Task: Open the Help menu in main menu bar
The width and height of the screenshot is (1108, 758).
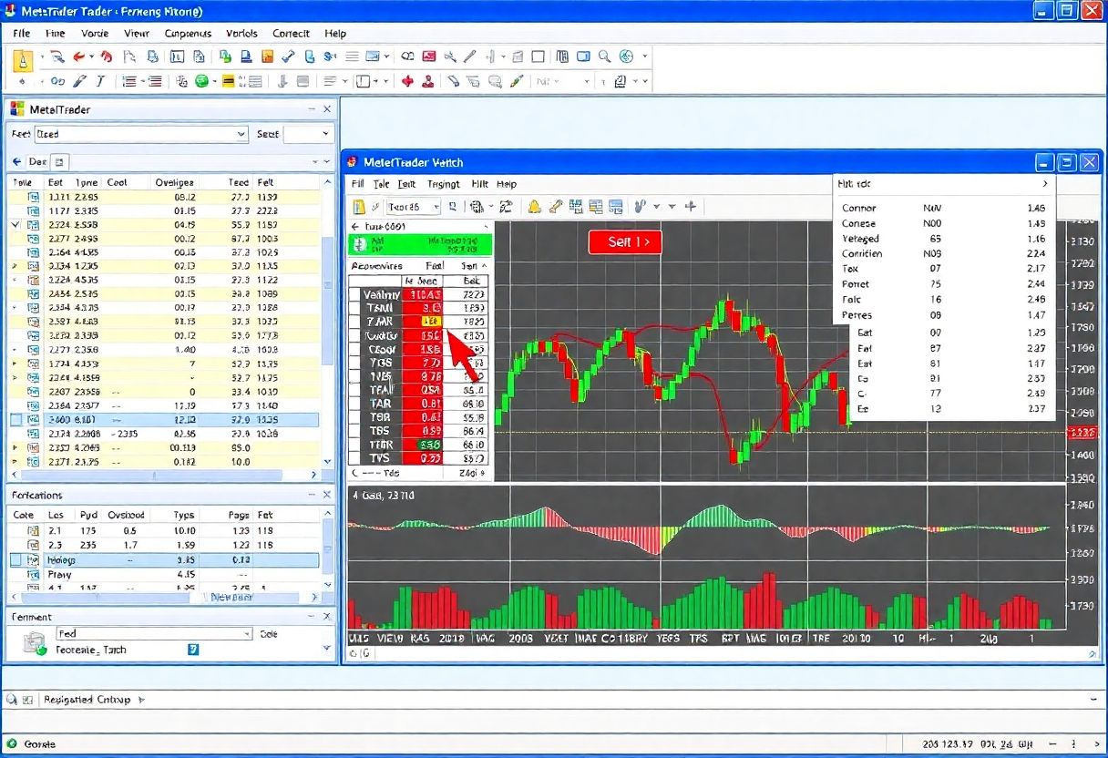Action: [335, 33]
